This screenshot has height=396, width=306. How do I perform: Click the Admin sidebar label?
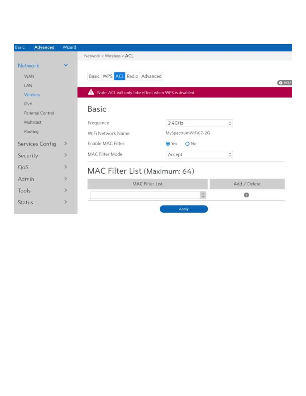26,179
